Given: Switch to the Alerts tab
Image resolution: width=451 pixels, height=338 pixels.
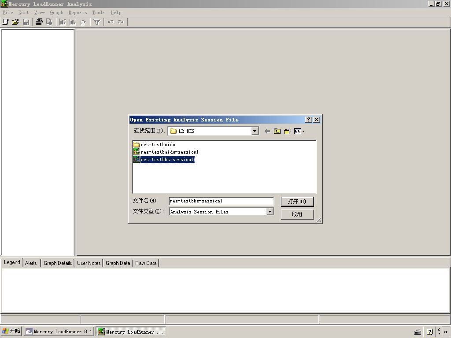Looking at the screenshot, I should [x=31, y=263].
